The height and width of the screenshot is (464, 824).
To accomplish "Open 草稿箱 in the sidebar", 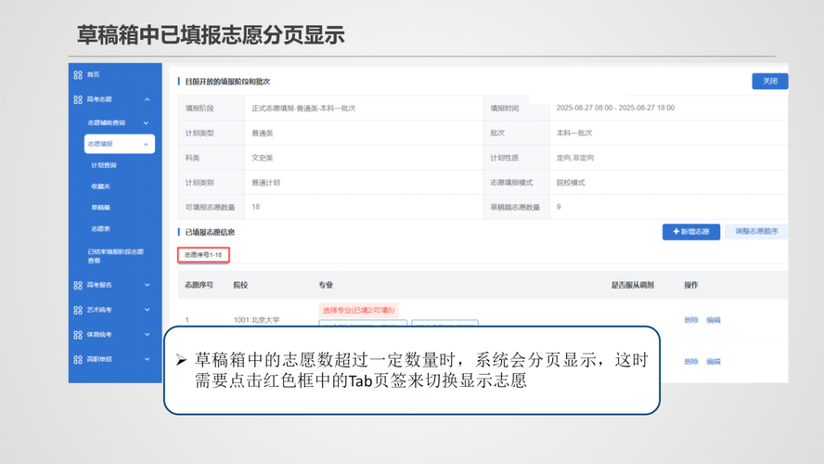I will (100, 208).
